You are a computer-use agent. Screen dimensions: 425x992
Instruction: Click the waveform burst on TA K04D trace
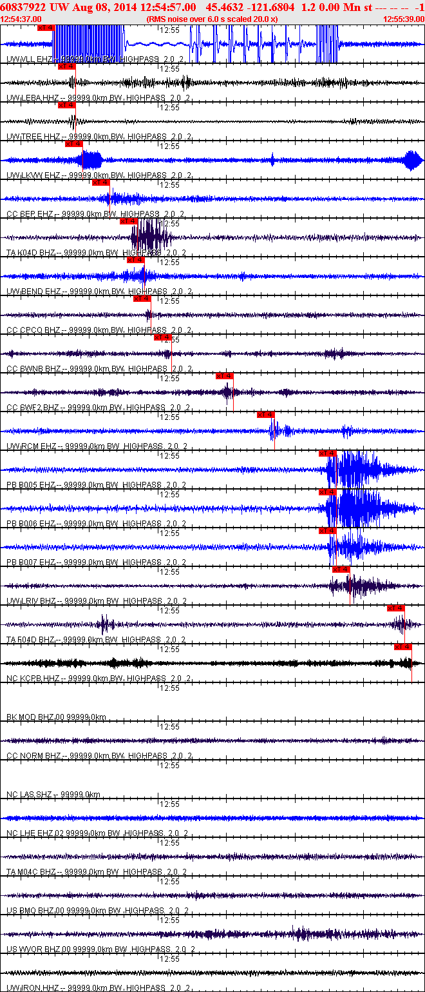click(151, 237)
